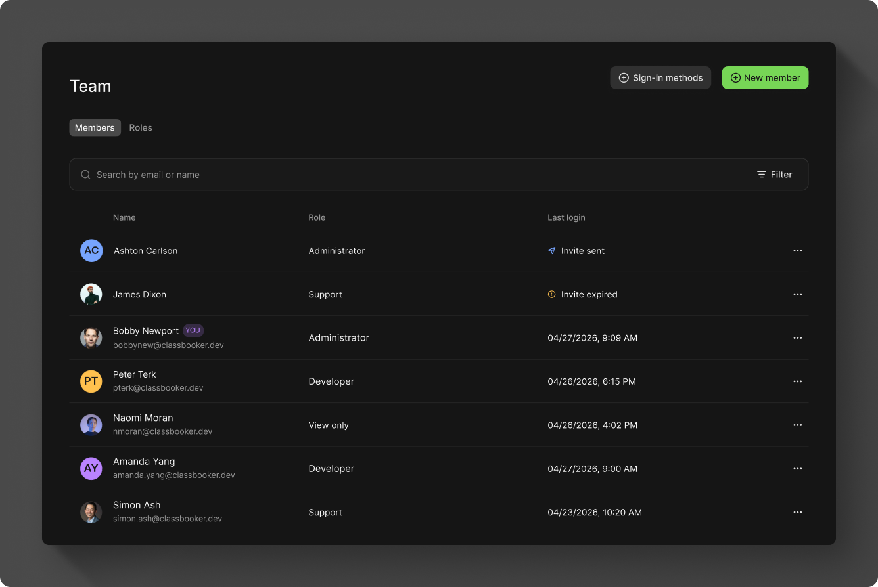Open the Filter options

click(x=774, y=175)
